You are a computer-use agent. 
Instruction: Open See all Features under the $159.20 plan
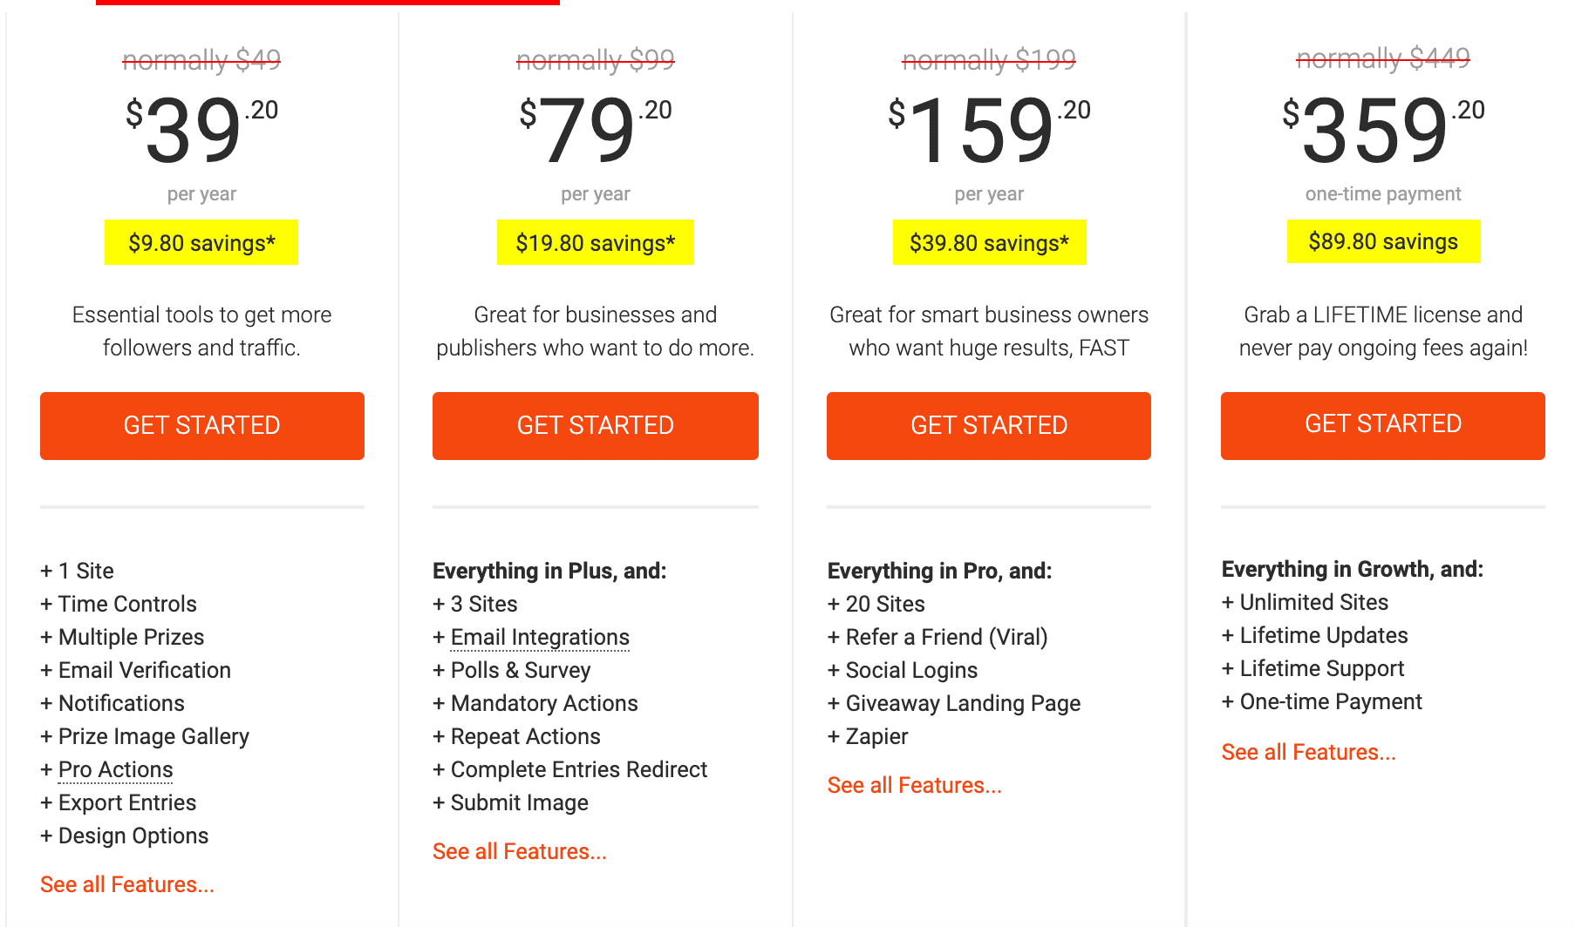(x=914, y=785)
